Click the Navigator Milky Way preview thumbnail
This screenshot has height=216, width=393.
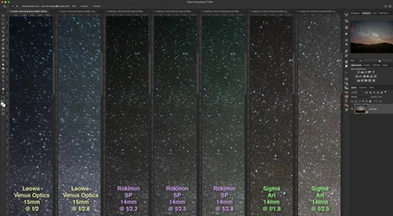point(372,37)
